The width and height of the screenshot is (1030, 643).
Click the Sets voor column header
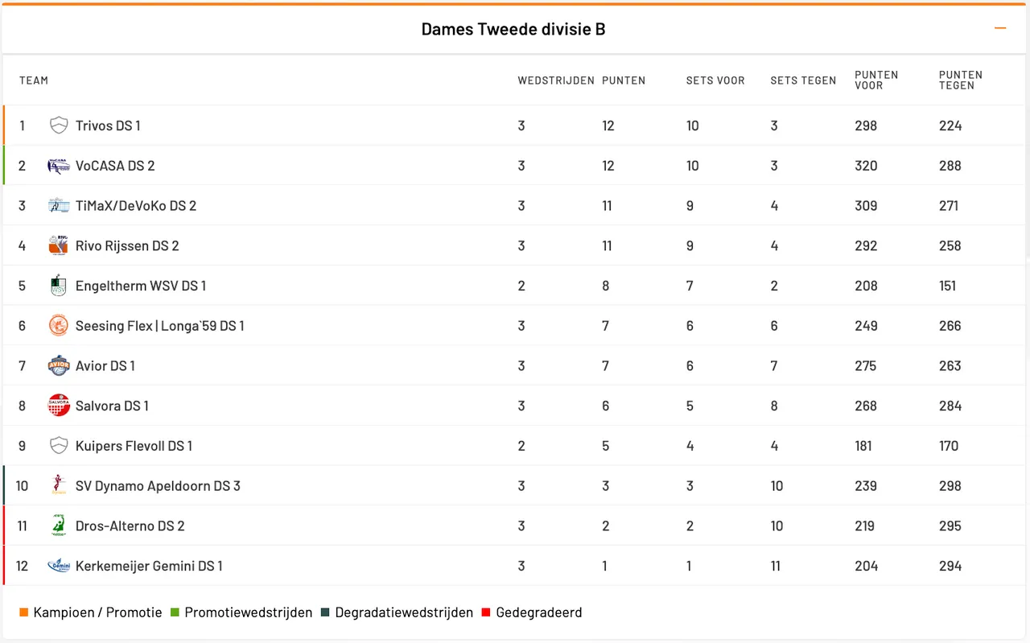(x=715, y=80)
